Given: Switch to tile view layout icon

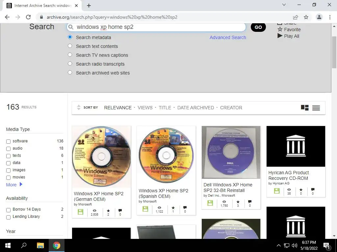Looking at the screenshot, I should click(305, 108).
